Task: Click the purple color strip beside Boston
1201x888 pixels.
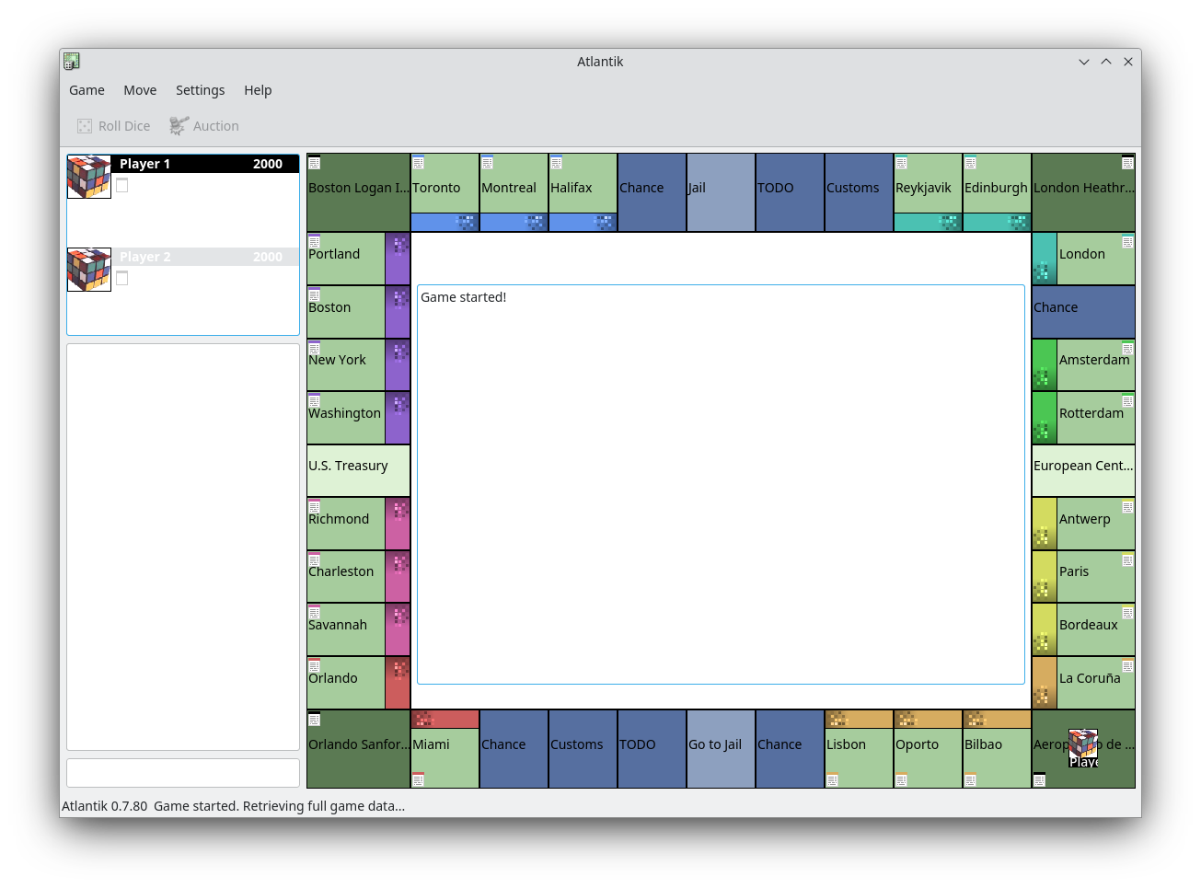Action: 398,313
